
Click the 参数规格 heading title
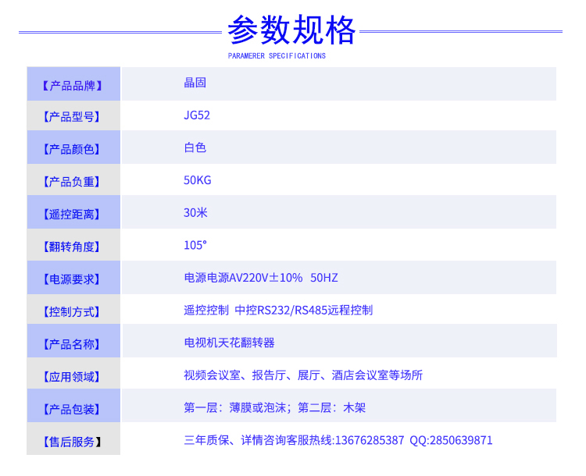[x=291, y=31]
